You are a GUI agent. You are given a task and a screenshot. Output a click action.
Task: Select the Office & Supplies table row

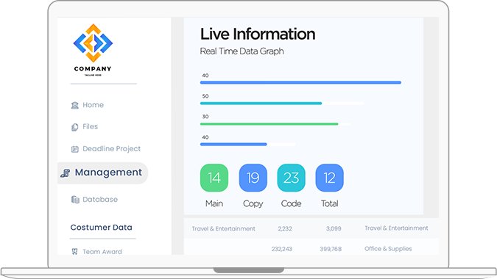311,249
